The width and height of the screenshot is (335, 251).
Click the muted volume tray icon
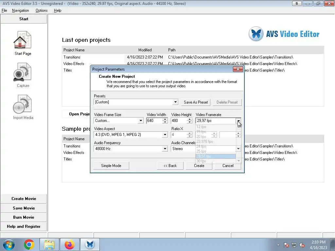(x=302, y=245)
